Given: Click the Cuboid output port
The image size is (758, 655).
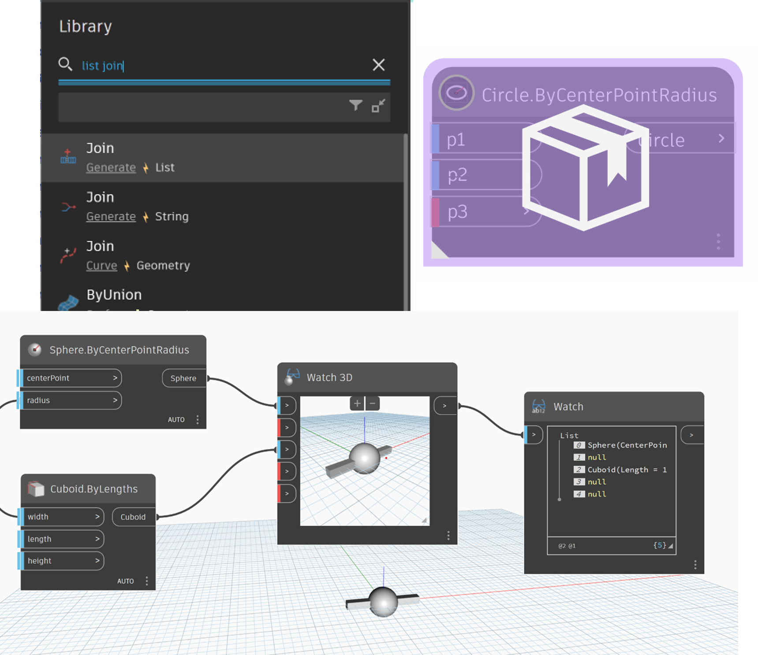Looking at the screenshot, I should [x=134, y=517].
